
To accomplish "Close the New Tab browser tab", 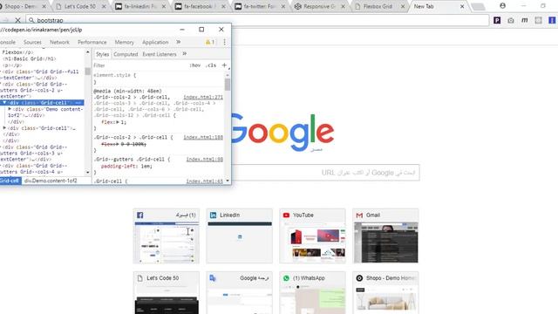I will (462, 6).
